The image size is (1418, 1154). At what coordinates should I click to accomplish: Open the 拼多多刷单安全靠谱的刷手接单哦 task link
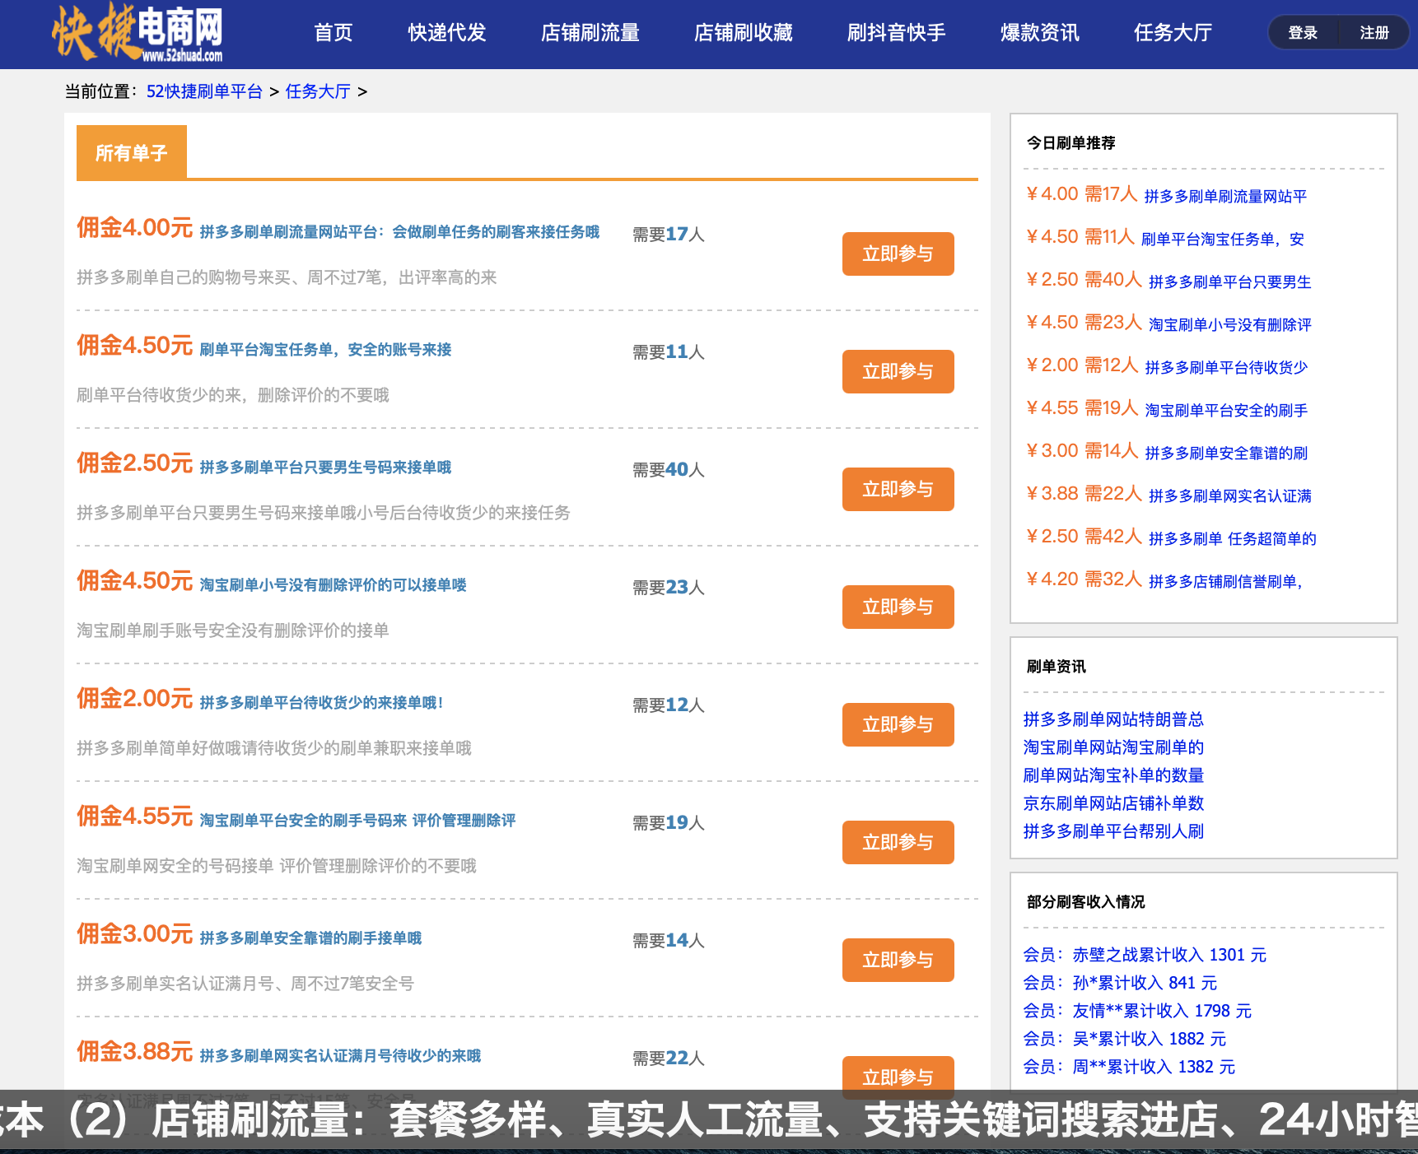(310, 938)
